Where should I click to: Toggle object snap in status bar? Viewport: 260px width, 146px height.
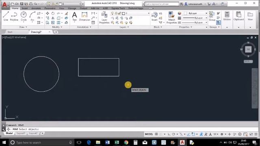(193, 134)
